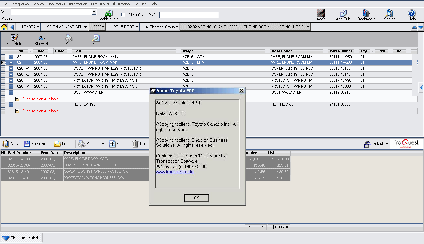Uncheck the 82111 MTM row checkbox
The image size is (424, 244).
(x=11, y=62)
